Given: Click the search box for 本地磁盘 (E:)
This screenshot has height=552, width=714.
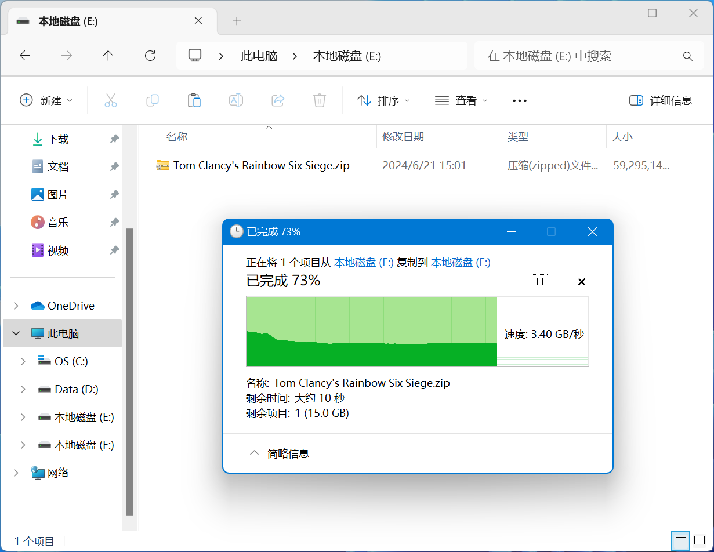Looking at the screenshot, I should [x=580, y=56].
